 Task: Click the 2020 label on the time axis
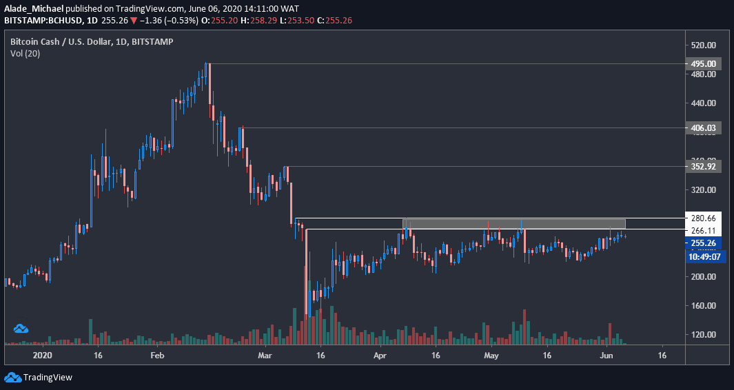(x=43, y=356)
